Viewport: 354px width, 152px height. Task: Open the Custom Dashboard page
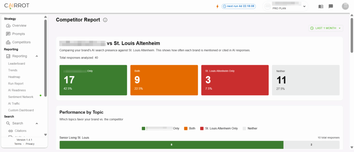(21, 110)
